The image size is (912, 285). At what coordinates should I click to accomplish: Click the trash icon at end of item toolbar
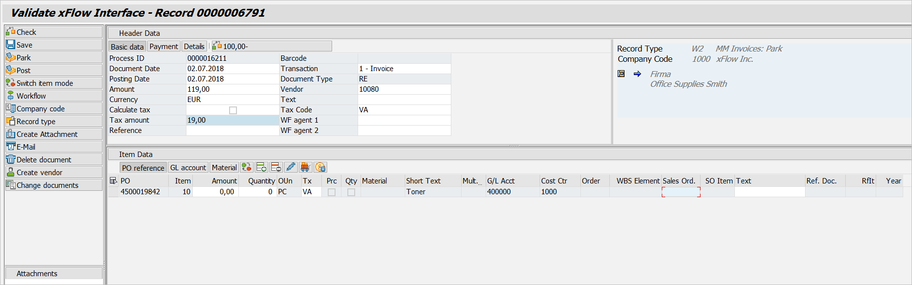(320, 167)
